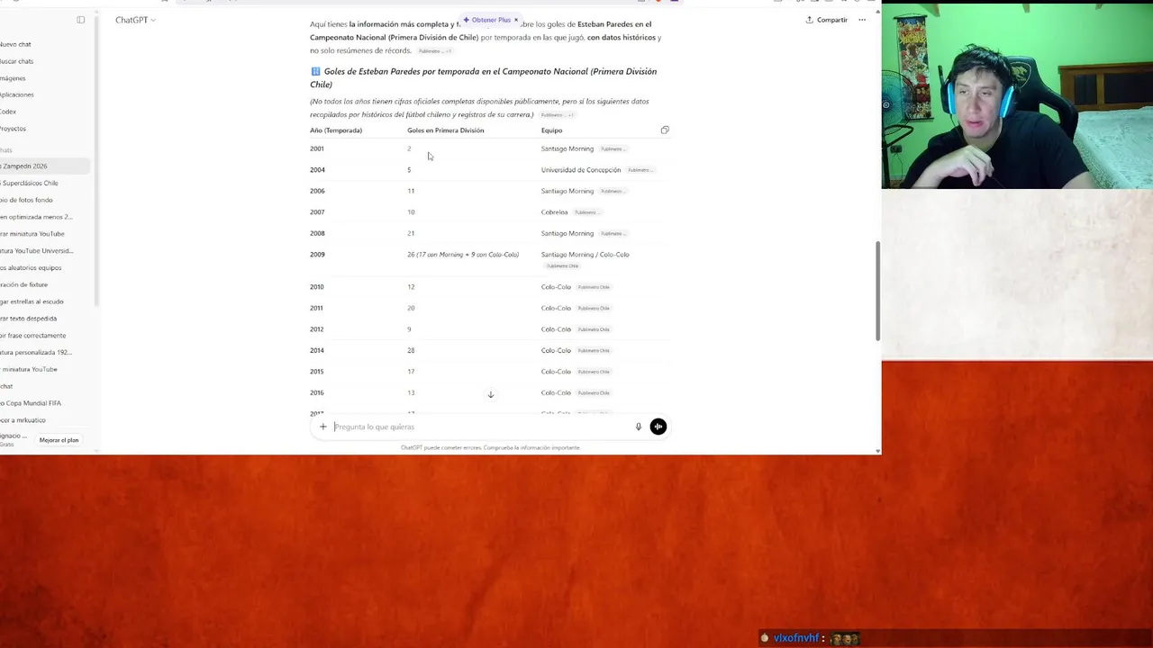Open Proyectos in the sidebar
This screenshot has width=1153, height=648.
click(x=13, y=129)
